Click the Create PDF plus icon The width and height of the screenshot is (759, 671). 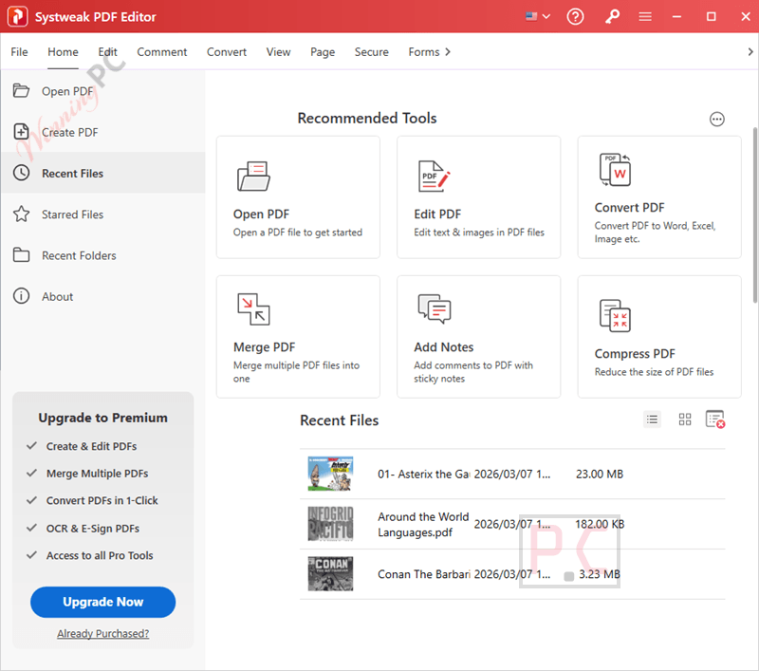point(21,132)
